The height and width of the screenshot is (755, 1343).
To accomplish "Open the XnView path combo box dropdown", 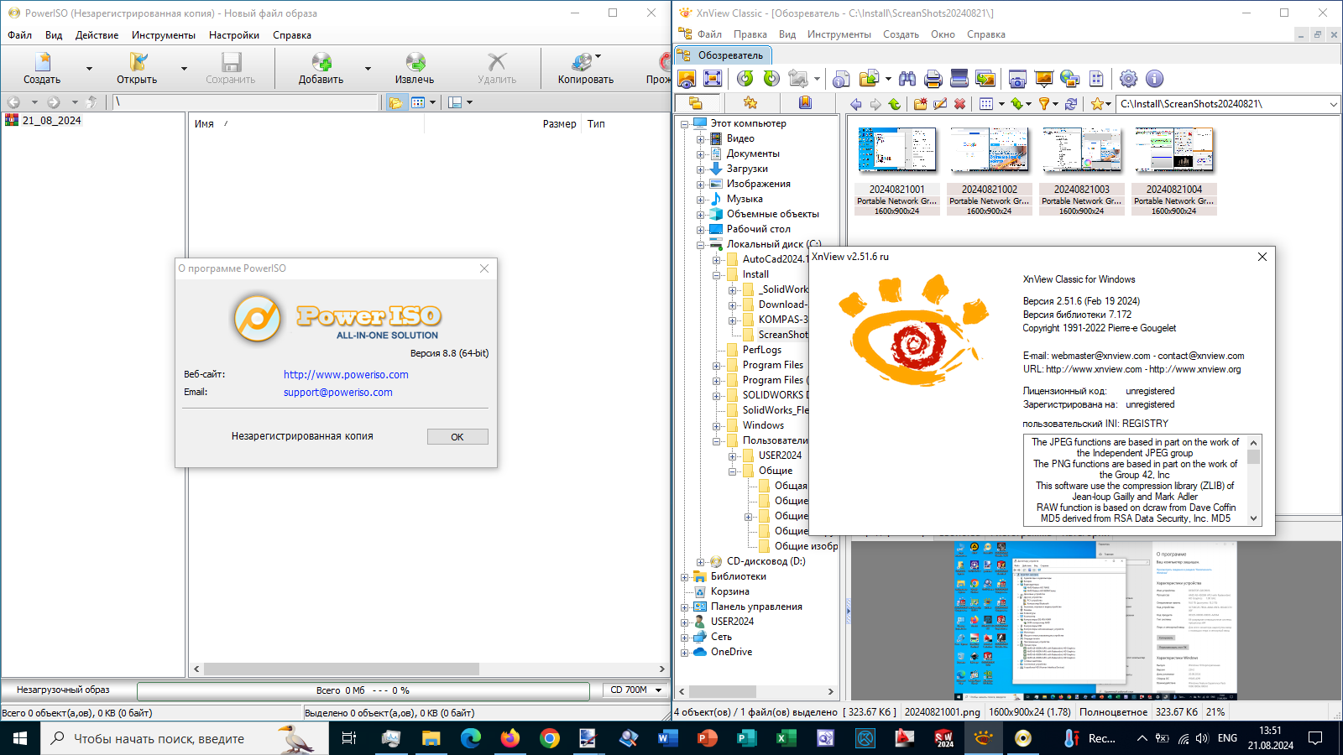I will 1333,104.
